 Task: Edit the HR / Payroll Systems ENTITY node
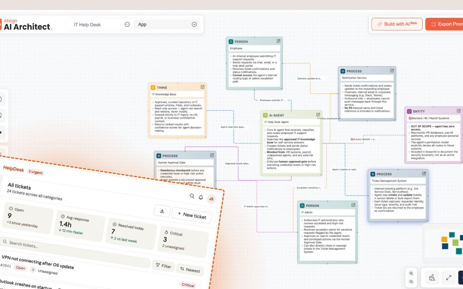click(x=459, y=111)
